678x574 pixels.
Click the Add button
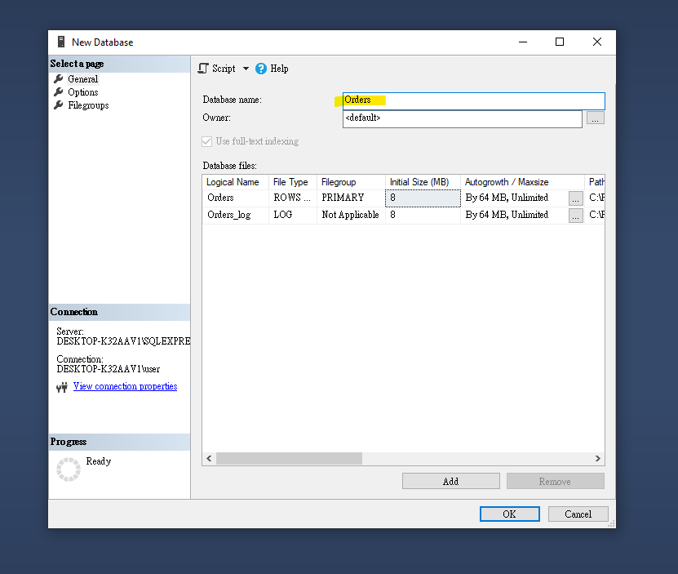(x=450, y=481)
